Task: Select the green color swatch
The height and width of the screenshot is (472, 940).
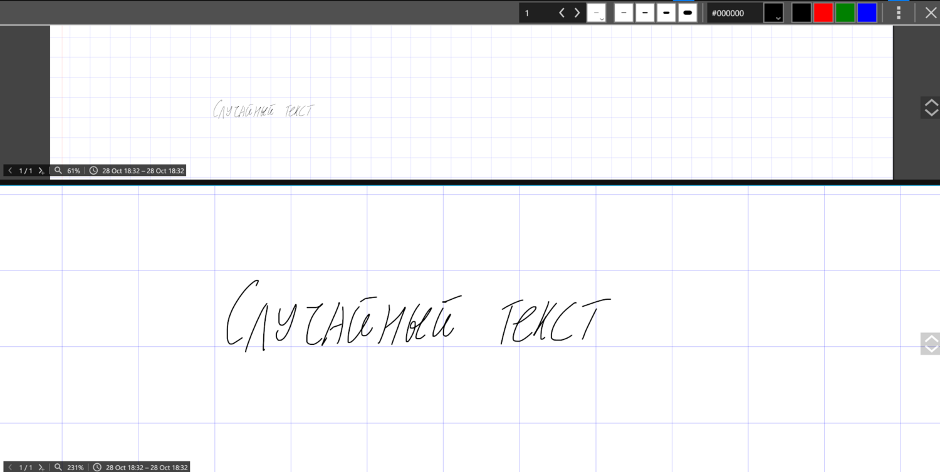Action: click(x=845, y=12)
